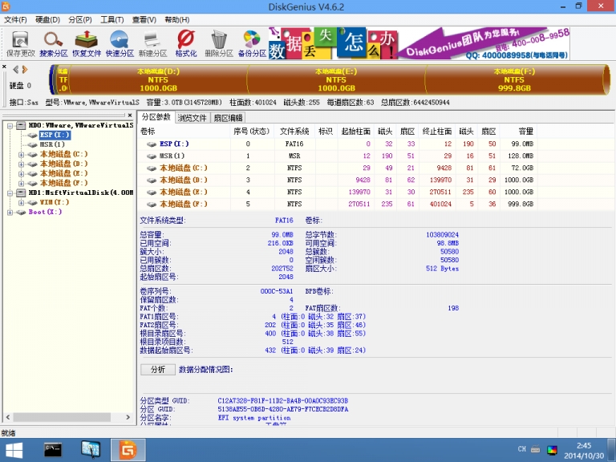
Task: Select local disk (F:) row in table
Action: coord(338,205)
